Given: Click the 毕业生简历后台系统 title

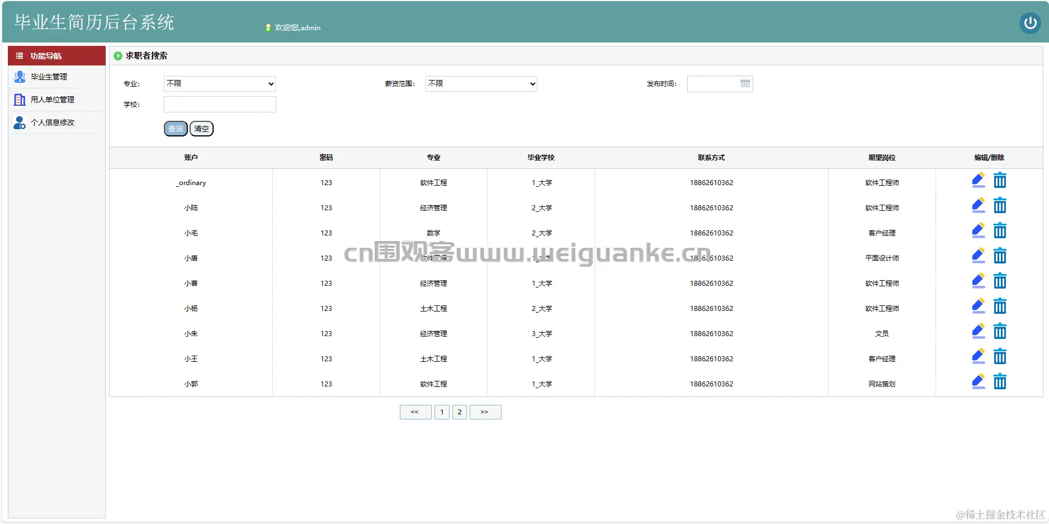Looking at the screenshot, I should coord(94,22).
